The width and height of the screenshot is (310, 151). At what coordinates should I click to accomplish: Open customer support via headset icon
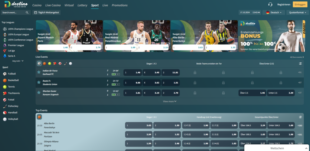(x=270, y=5)
